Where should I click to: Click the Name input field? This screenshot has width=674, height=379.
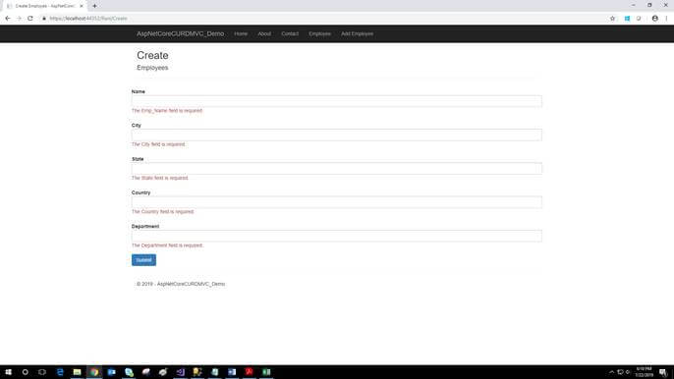tap(337, 101)
